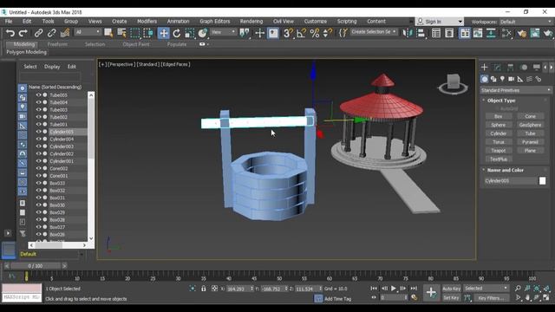This screenshot has height=312, width=555.
Task: Hide Box033 using its eye icon
Action: pyautogui.click(x=38, y=183)
